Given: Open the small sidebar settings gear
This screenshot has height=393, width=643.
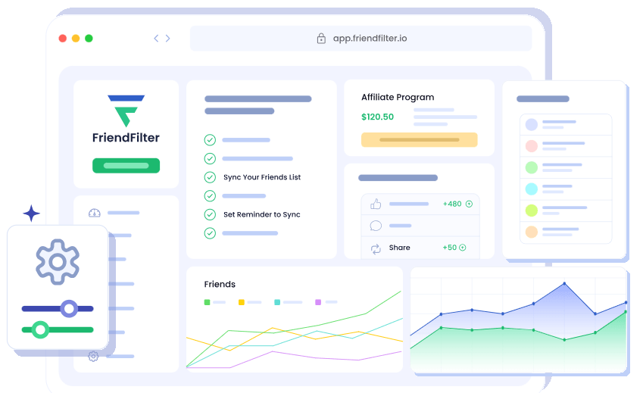Looking at the screenshot, I should (x=93, y=356).
